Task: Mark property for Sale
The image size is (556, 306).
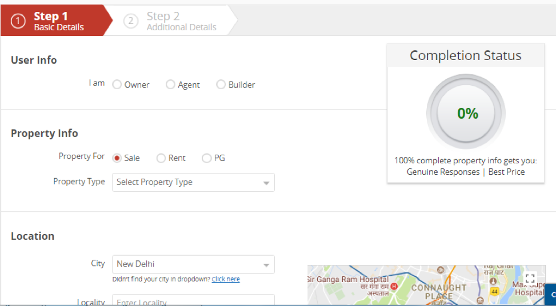Action: coord(117,158)
